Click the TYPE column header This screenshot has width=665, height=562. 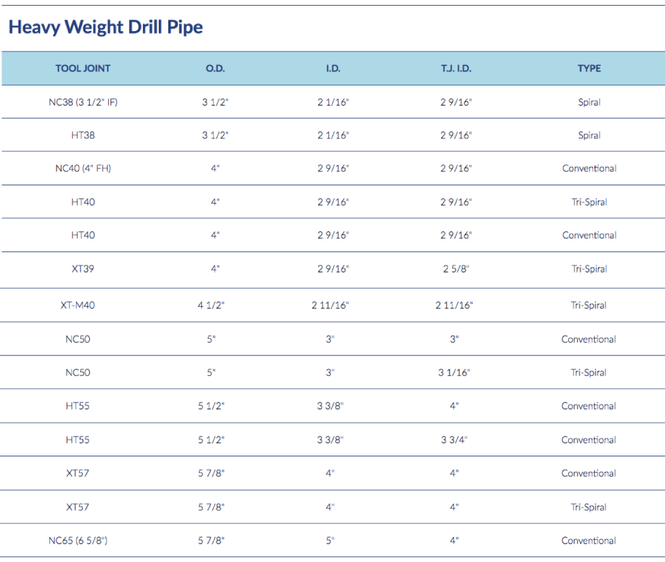click(589, 68)
